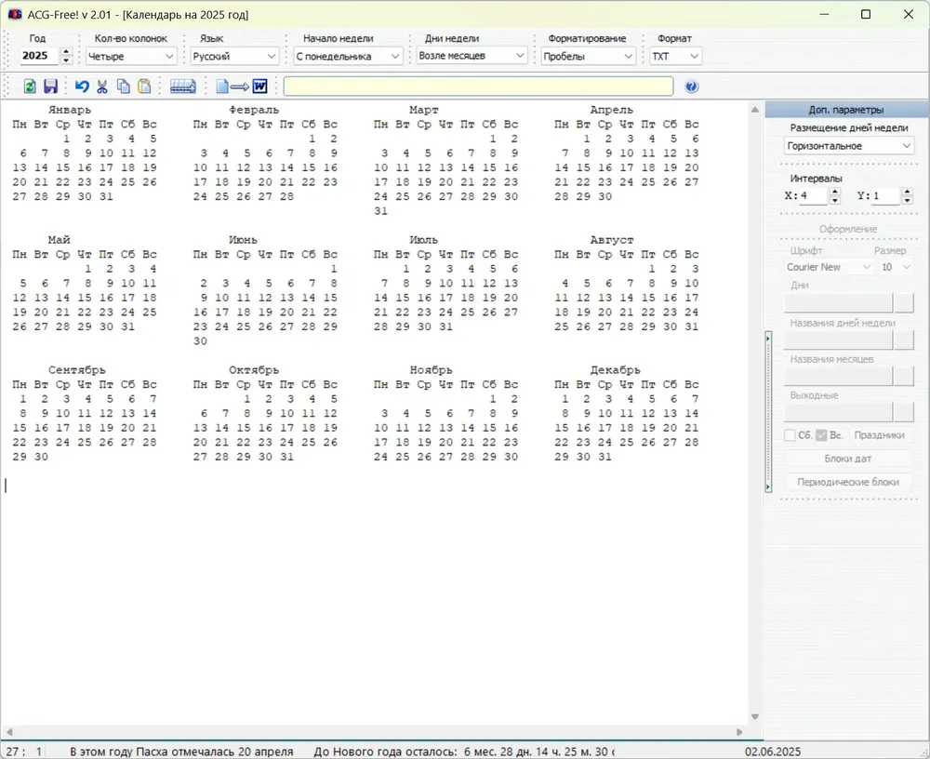930x759 pixels.
Task: Open the Формат TXT dropdown
Action: click(675, 57)
